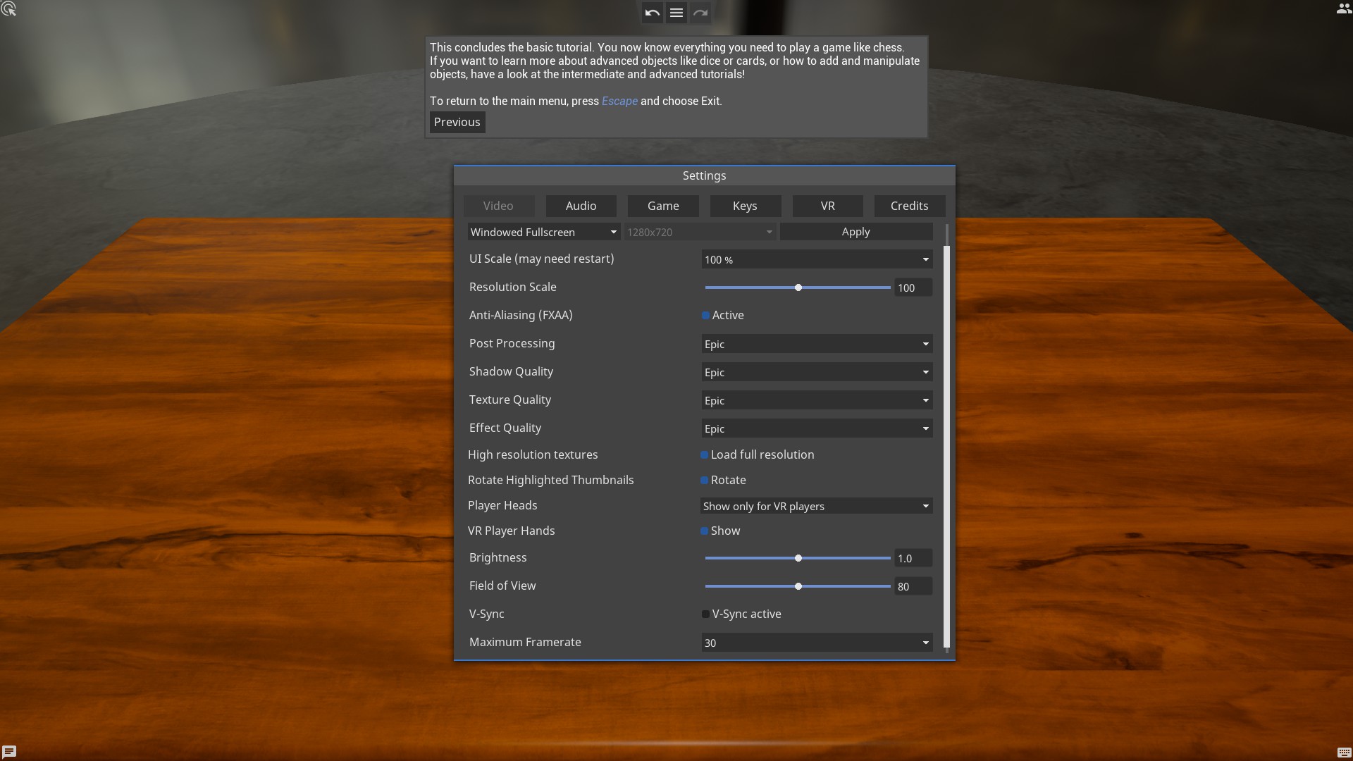Switch to the Audio tab
Screen dimensions: 1353x761
(x=581, y=206)
